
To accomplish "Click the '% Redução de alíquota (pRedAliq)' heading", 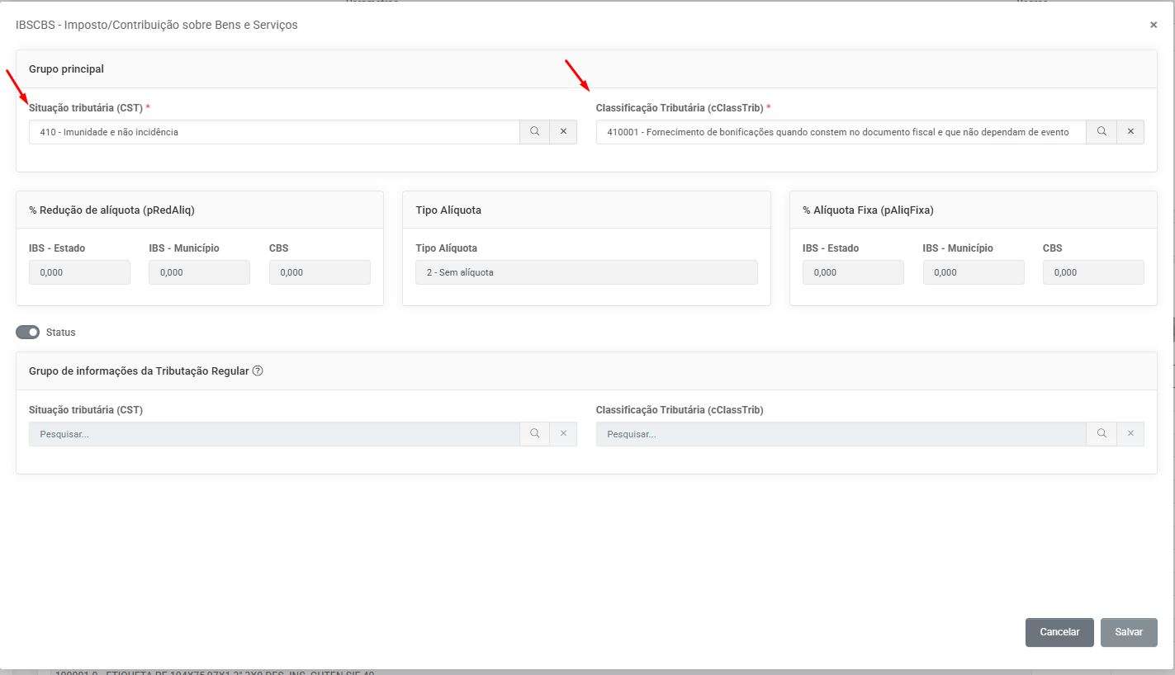I will (x=111, y=210).
